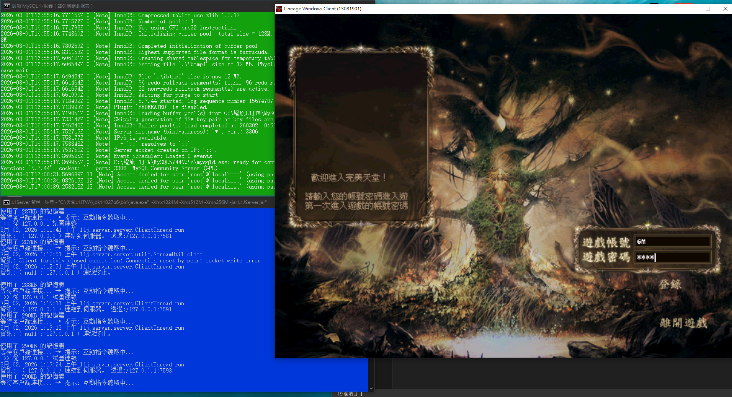Click the '第一次進入遊戲的帳號密碼' message line
Screen dimensions: 732x397
[356, 206]
